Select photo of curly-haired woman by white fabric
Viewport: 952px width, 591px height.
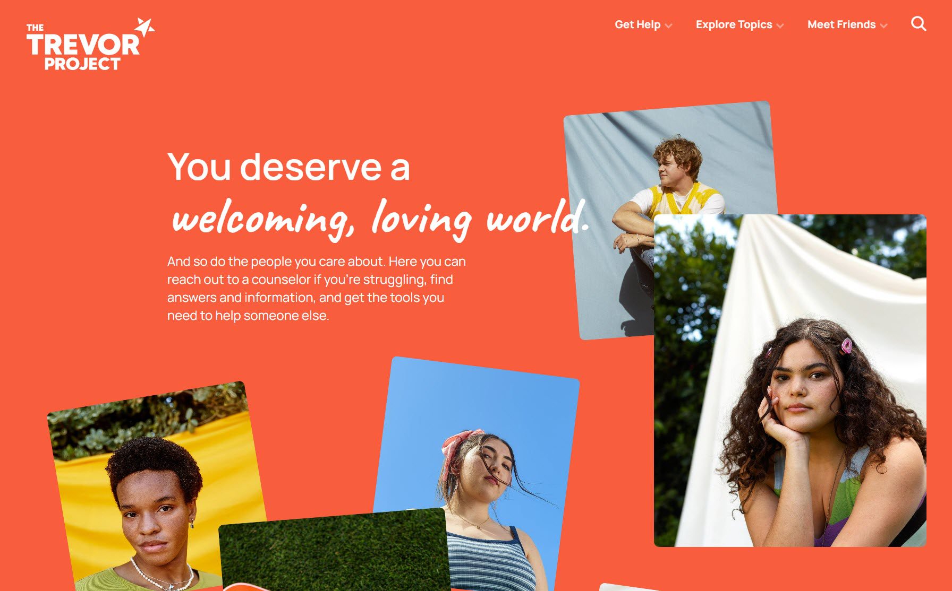pyautogui.click(x=790, y=380)
